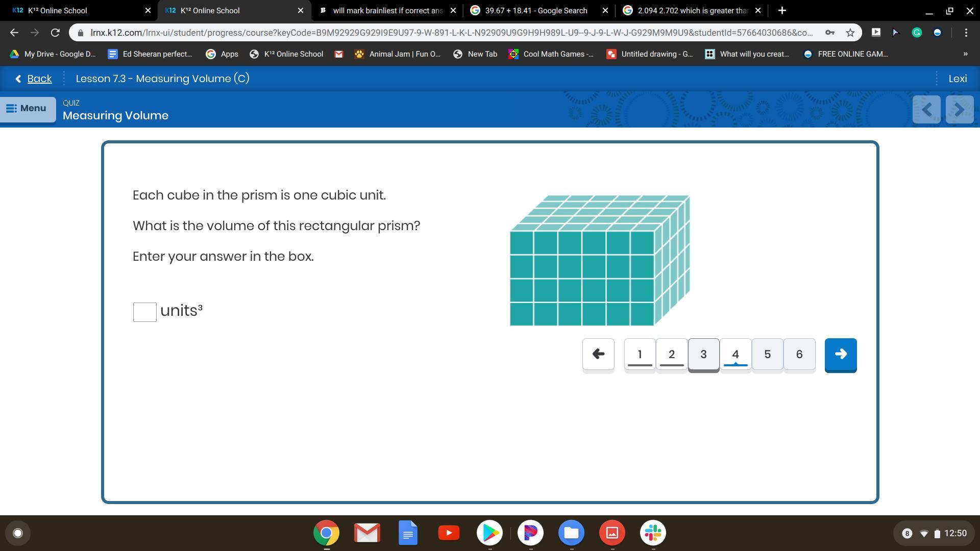
Task: Open Chrome three-dot menu
Action: 966,33
